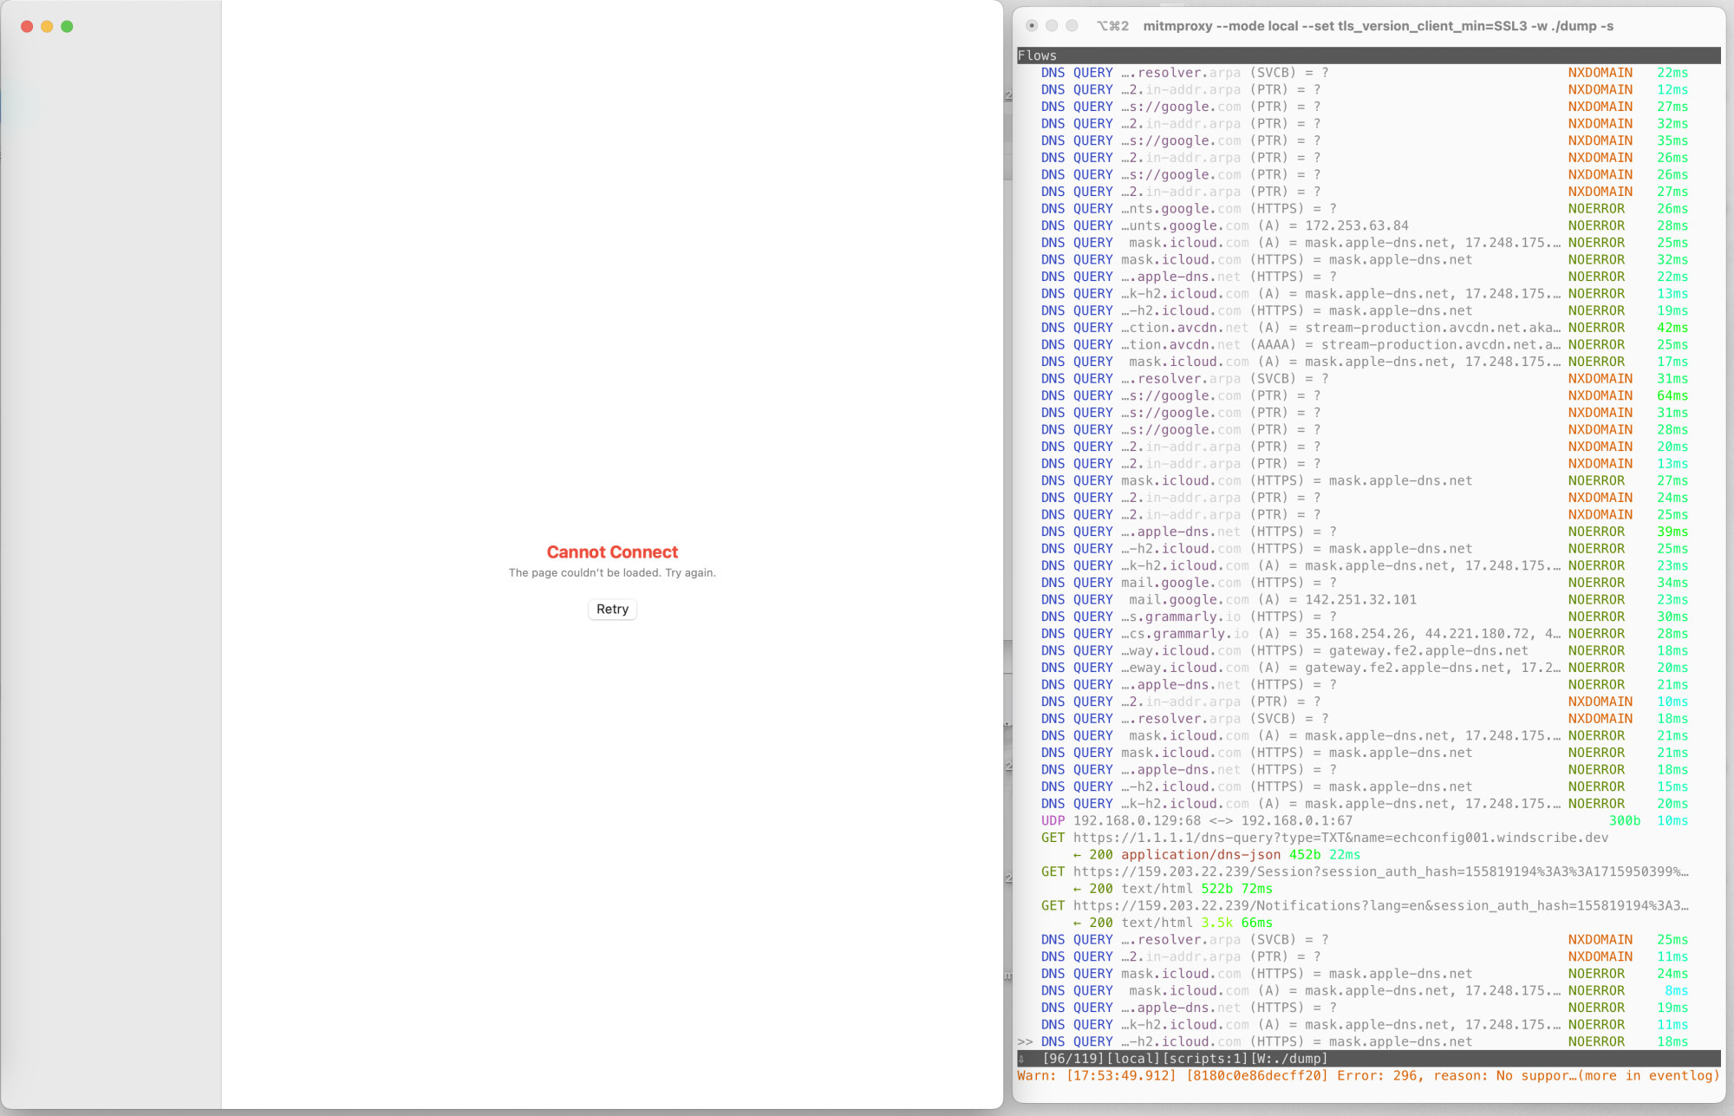Click the Flows header bar
1734x1116 pixels.
tap(1367, 55)
